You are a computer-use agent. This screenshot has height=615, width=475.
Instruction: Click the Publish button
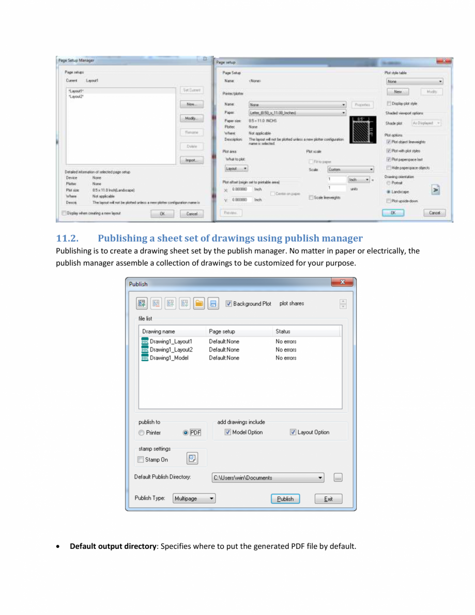pos(285,498)
